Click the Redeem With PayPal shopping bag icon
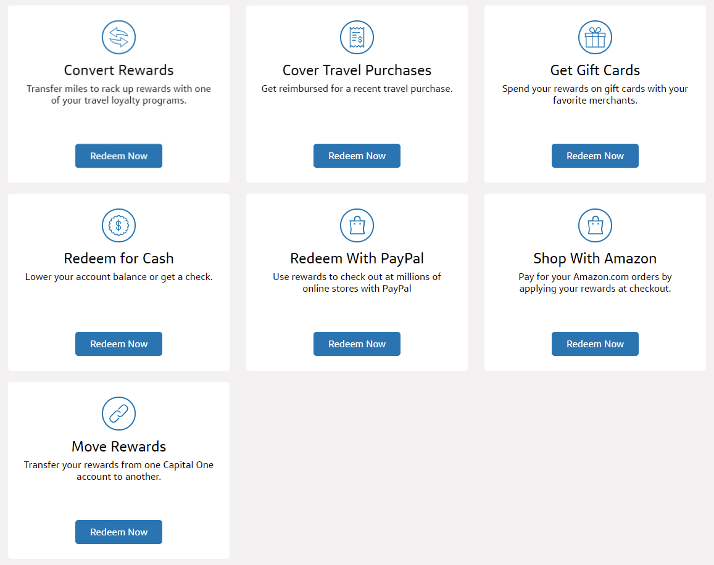 (x=357, y=225)
